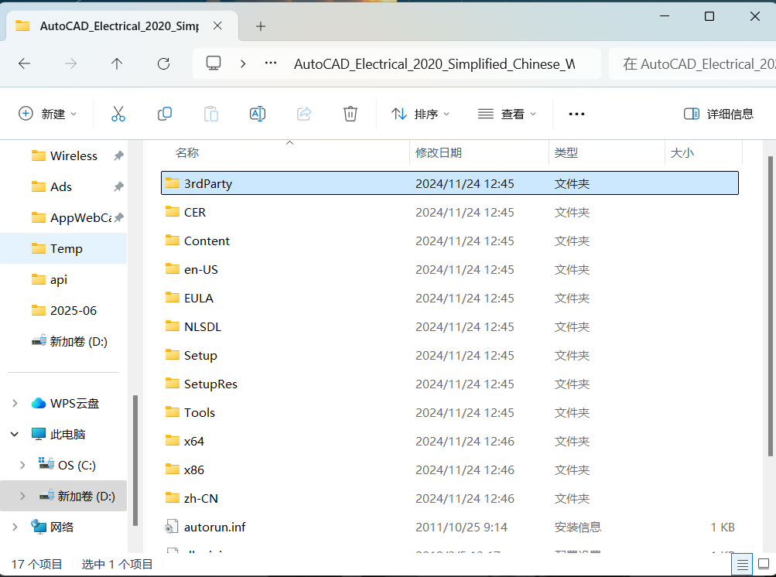Click the chevron after the PC icon in address bar
776x577 pixels.
(x=243, y=63)
